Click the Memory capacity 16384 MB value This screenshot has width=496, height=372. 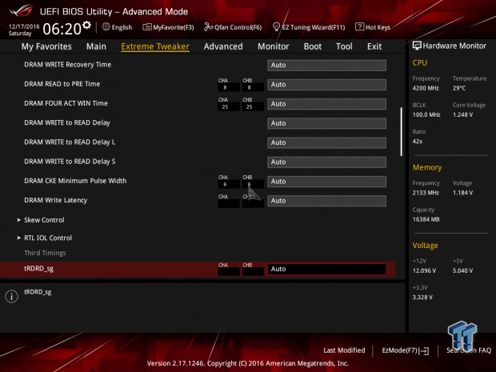[426, 219]
